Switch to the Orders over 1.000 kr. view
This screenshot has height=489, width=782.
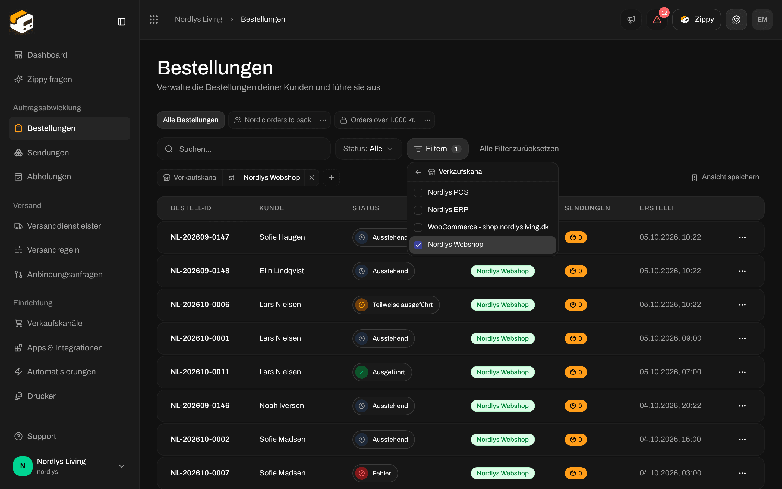point(377,120)
